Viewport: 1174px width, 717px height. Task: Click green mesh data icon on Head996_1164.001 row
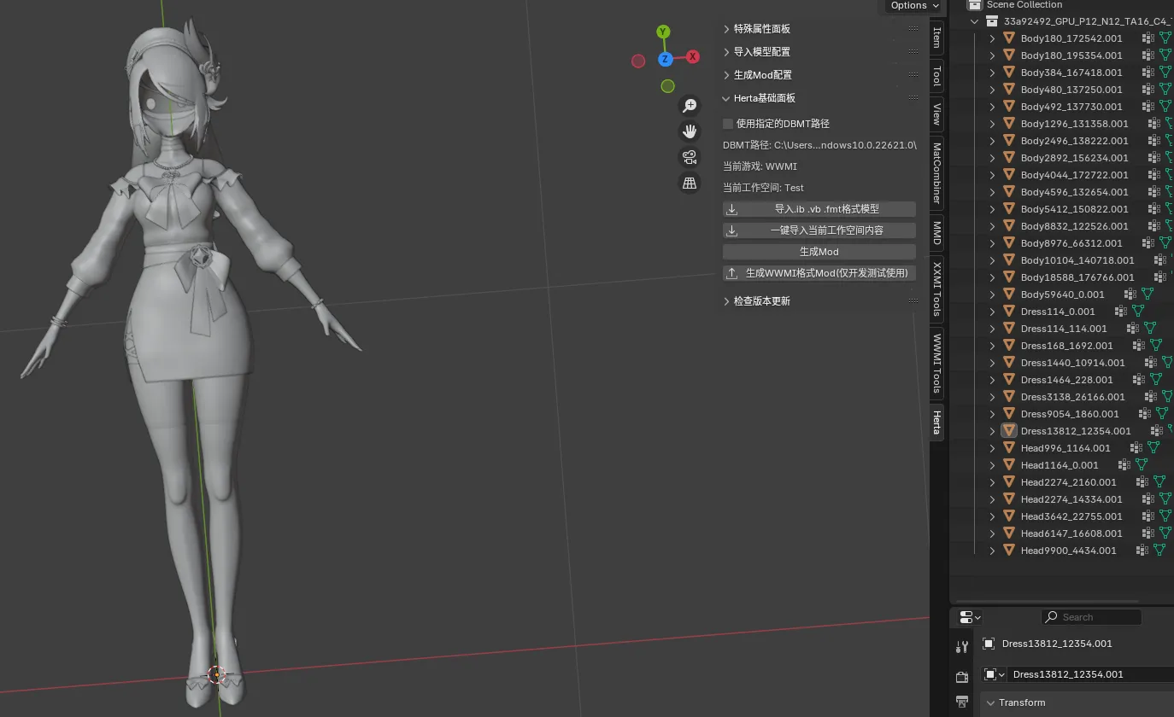(x=1153, y=448)
